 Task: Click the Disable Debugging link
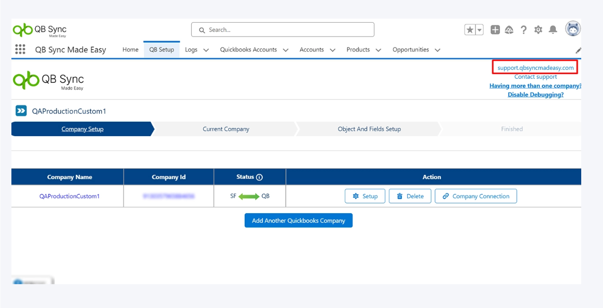point(535,95)
